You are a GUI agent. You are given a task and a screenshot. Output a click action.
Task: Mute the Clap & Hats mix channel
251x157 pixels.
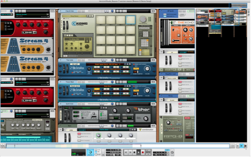pos(79,11)
